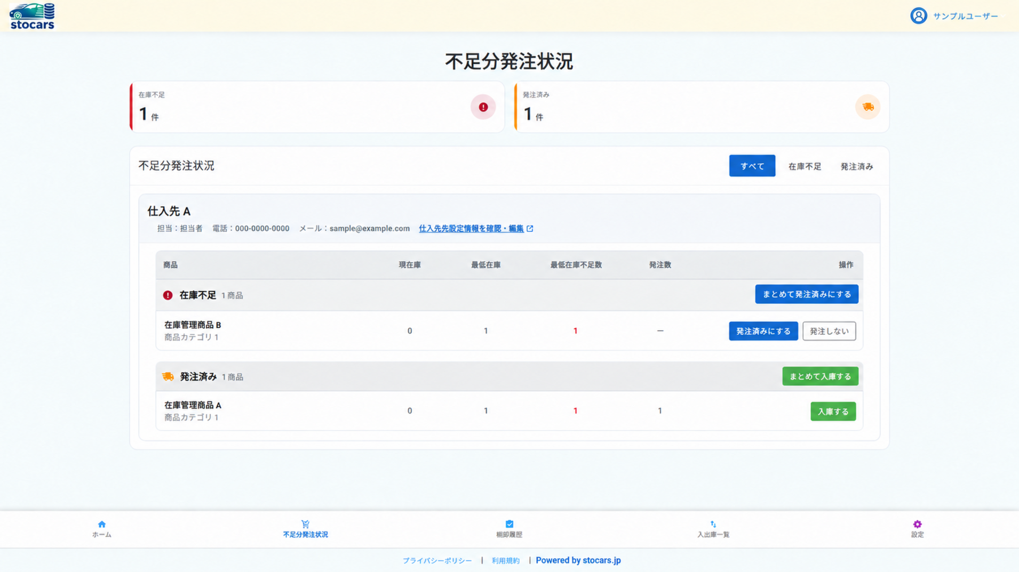This screenshot has width=1019, height=572.
Task: Mark 在庫管理商品 B as 発注済みにする
Action: [763, 331]
